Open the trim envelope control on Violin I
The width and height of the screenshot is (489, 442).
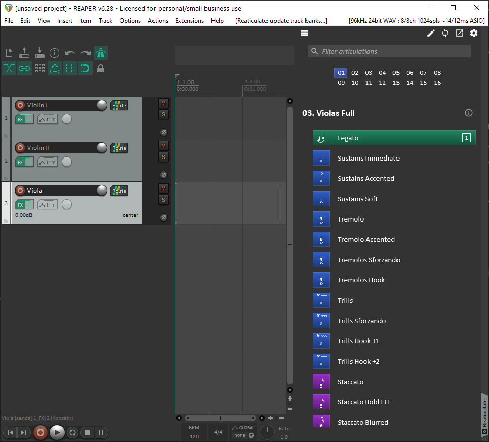[47, 119]
